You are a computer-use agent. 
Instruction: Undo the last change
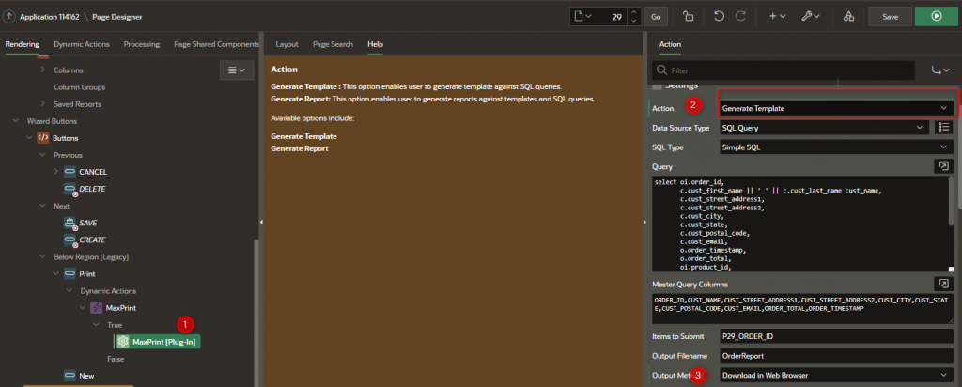[x=719, y=16]
